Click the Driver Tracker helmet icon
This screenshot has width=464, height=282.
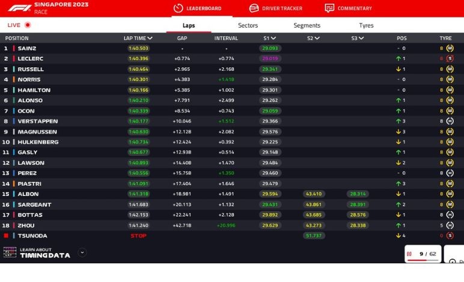(x=254, y=8)
